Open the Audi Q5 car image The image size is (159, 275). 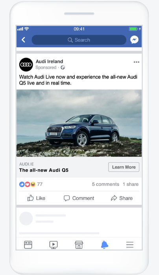(79, 123)
